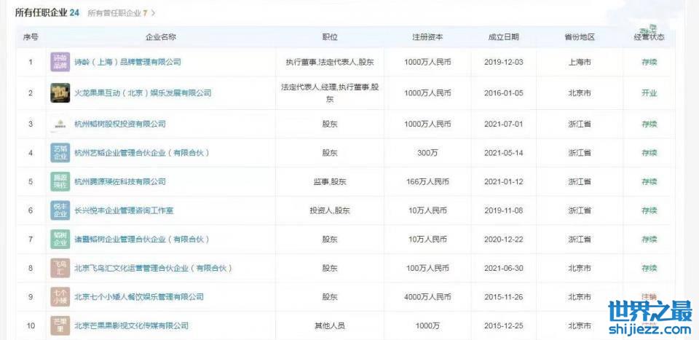Click the 艺韬企业 green logo badge
699x340 pixels.
coord(60,152)
